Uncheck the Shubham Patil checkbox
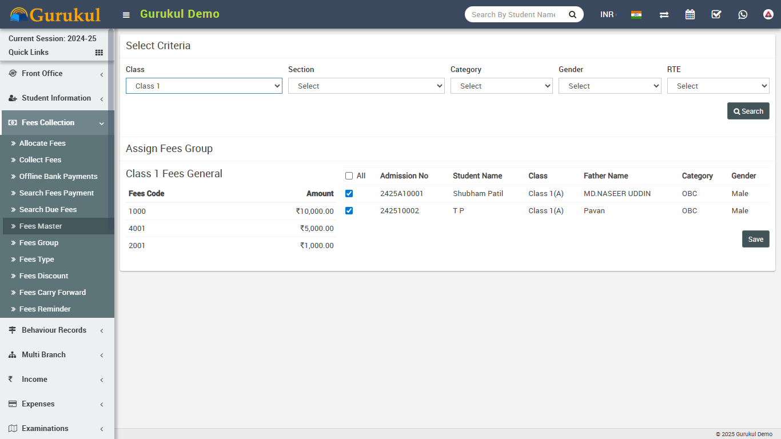The width and height of the screenshot is (781, 439). tap(349, 194)
